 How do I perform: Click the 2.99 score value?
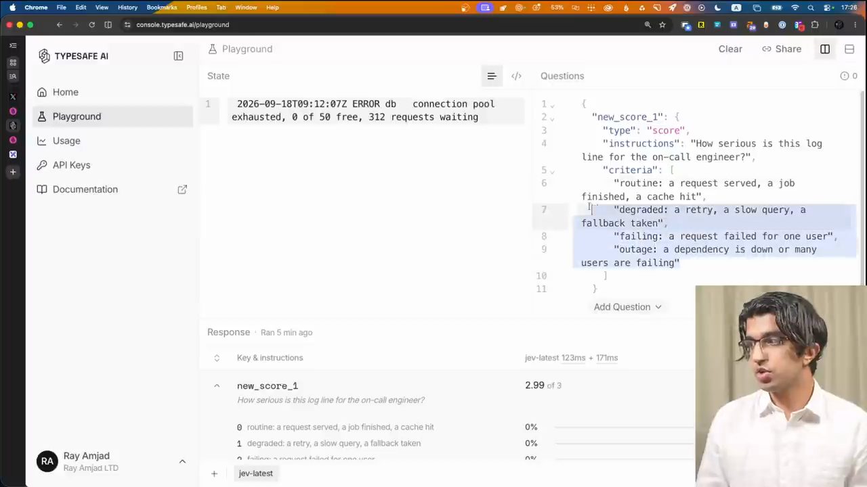pos(534,386)
